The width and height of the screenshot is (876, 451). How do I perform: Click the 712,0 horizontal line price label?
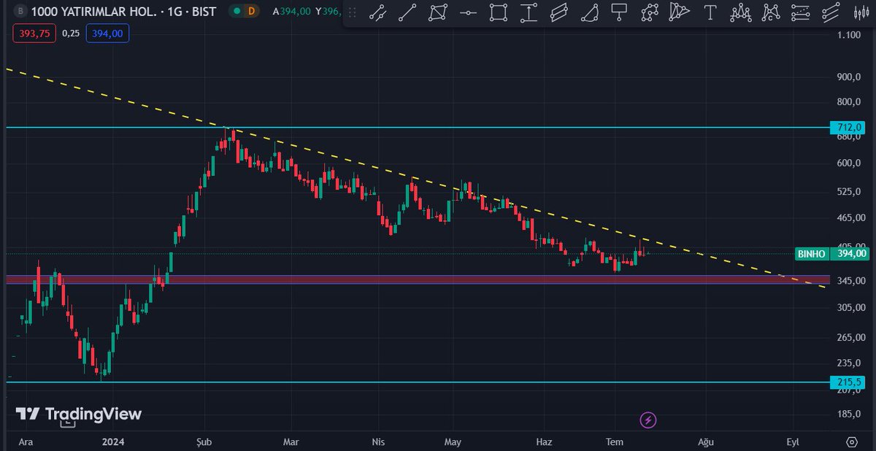point(848,128)
